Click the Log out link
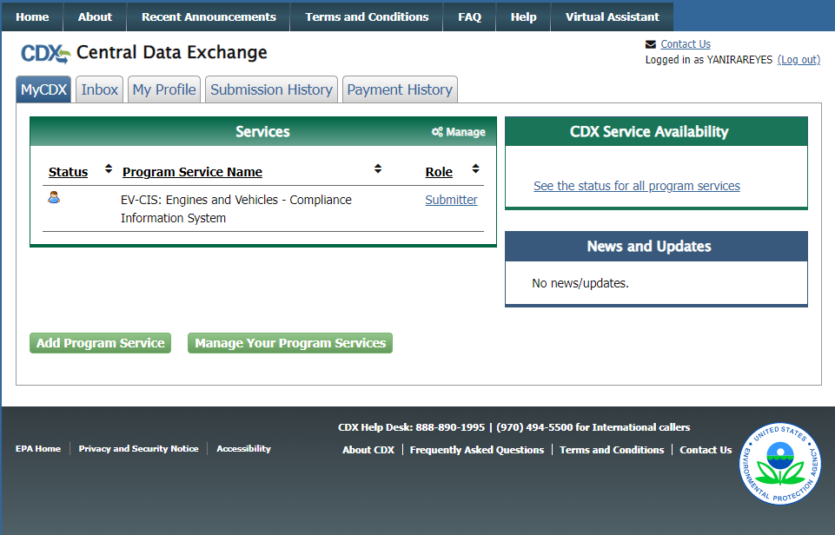This screenshot has width=835, height=535. [x=799, y=60]
